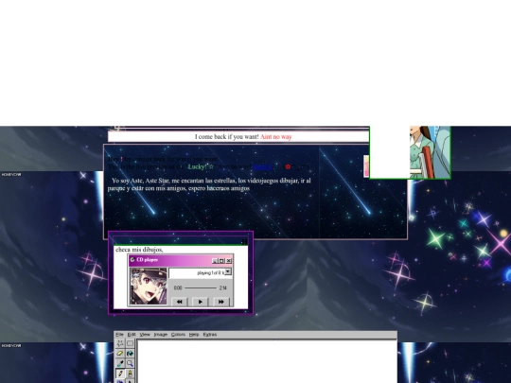Open the View menu in paint window
This screenshot has height=383, width=511.
tap(145, 335)
